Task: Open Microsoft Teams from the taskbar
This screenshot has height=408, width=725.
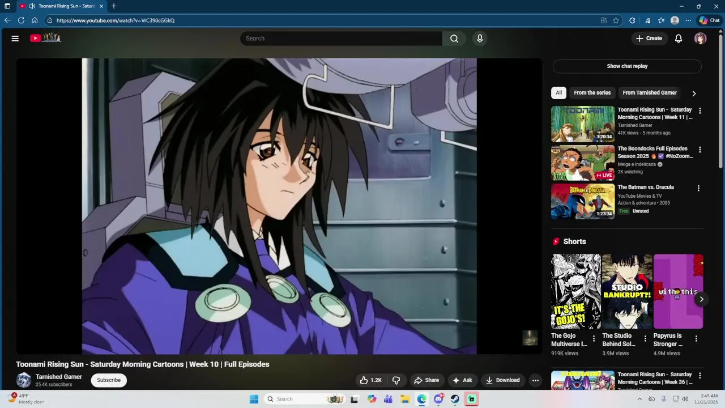Action: point(388,399)
